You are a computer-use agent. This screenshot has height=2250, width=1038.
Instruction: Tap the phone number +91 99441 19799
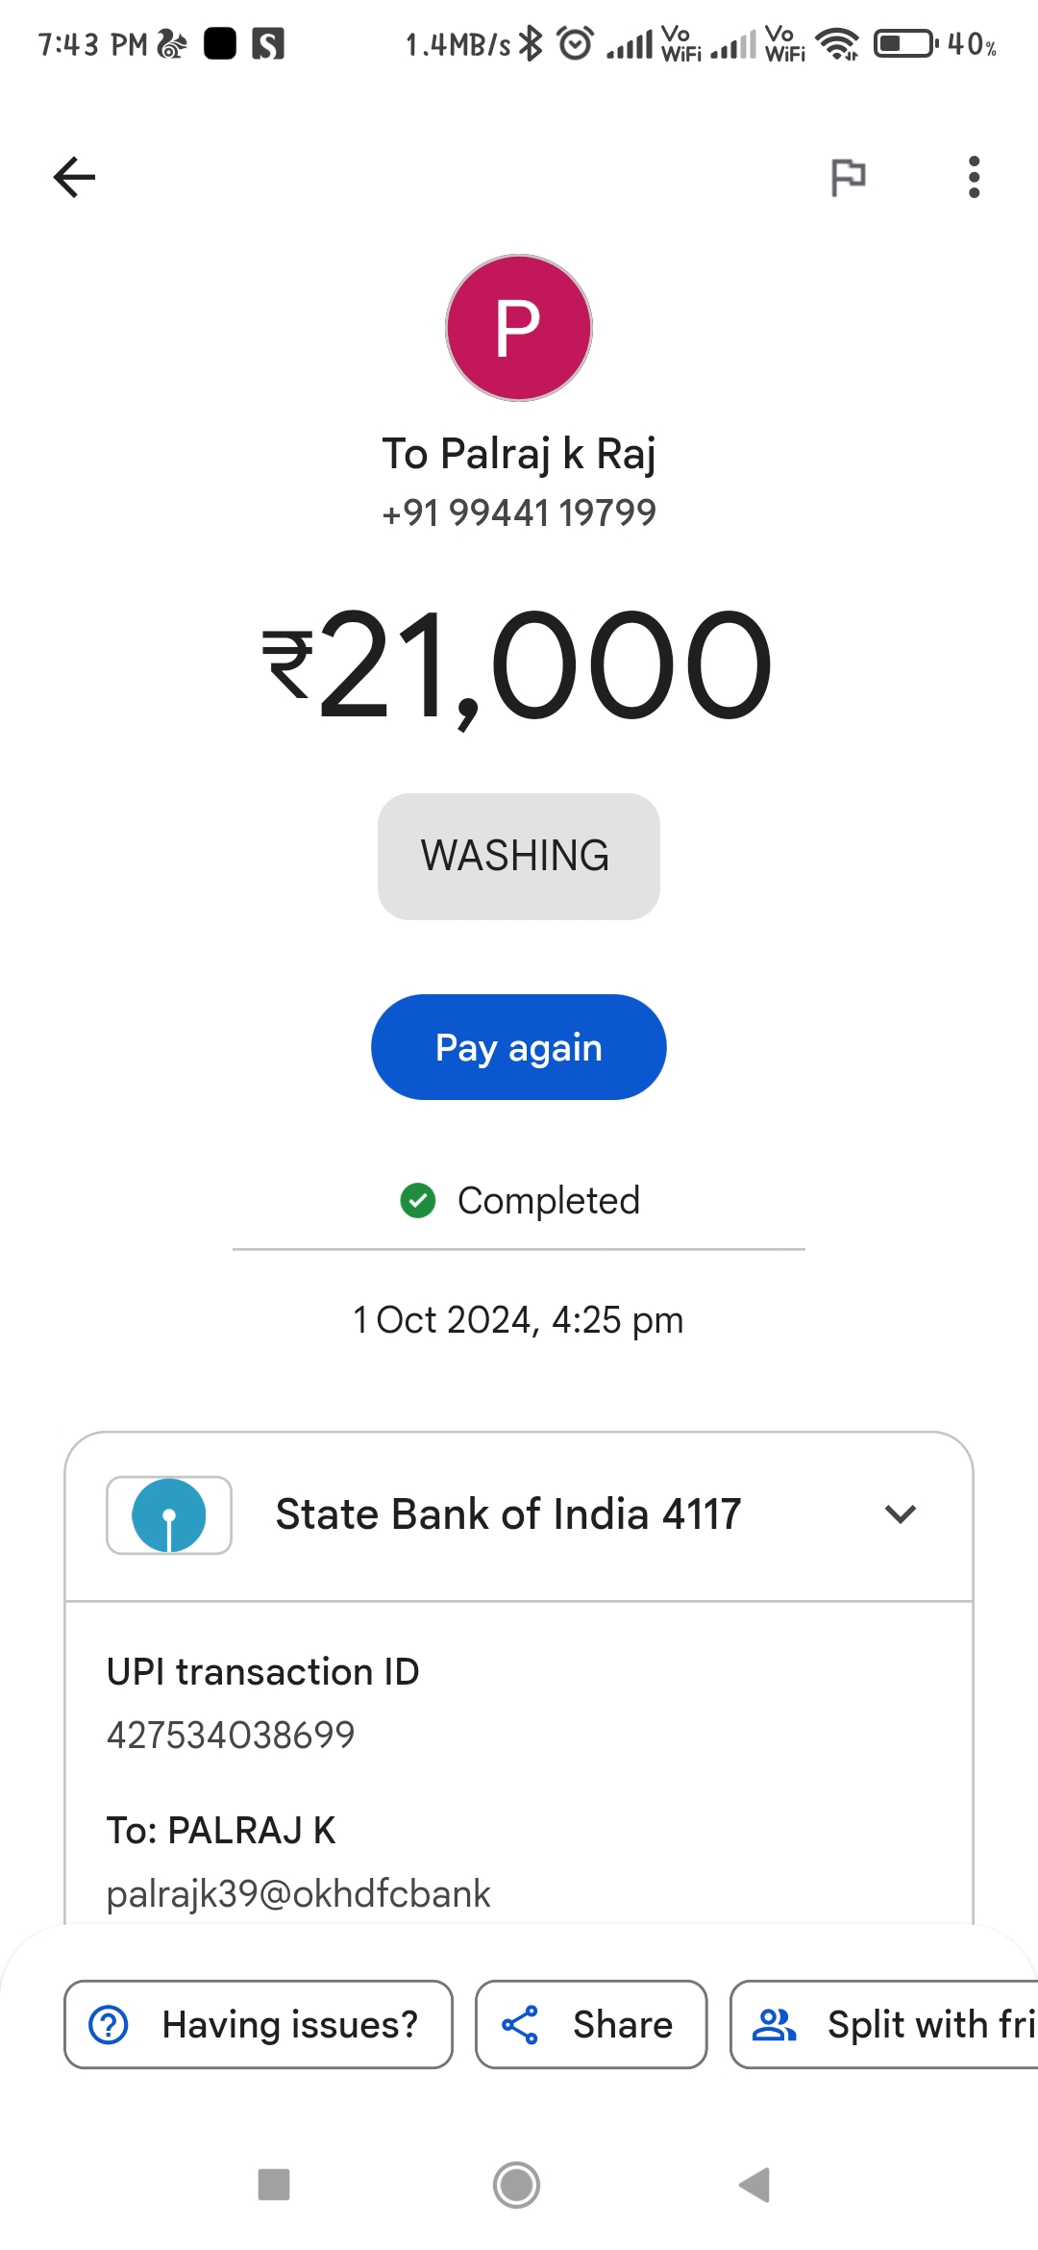[x=519, y=512]
